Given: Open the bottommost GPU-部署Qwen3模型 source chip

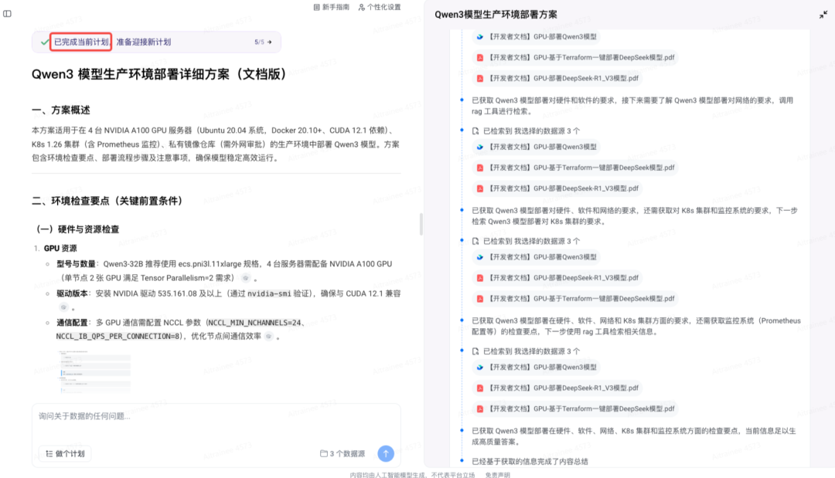Looking at the screenshot, I should pyautogui.click(x=537, y=367).
